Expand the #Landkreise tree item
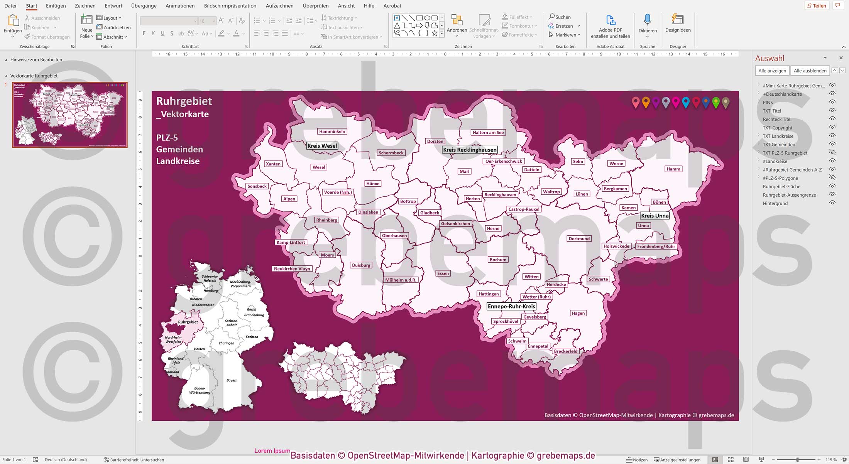 tap(759, 161)
